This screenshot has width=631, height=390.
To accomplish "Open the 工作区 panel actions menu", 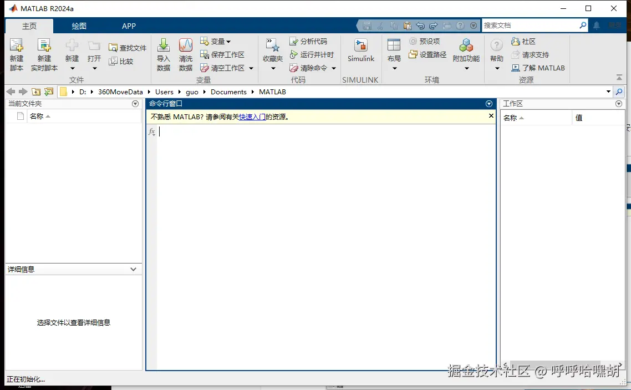I will pos(619,104).
